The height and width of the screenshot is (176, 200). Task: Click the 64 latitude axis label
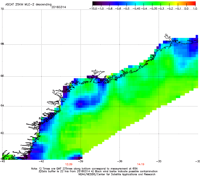pyautogui.click(x=2, y=106)
